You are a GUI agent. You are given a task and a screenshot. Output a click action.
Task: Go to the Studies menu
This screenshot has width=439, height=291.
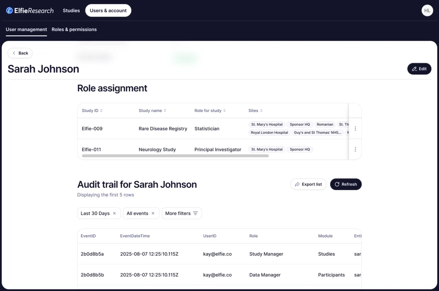71,11
